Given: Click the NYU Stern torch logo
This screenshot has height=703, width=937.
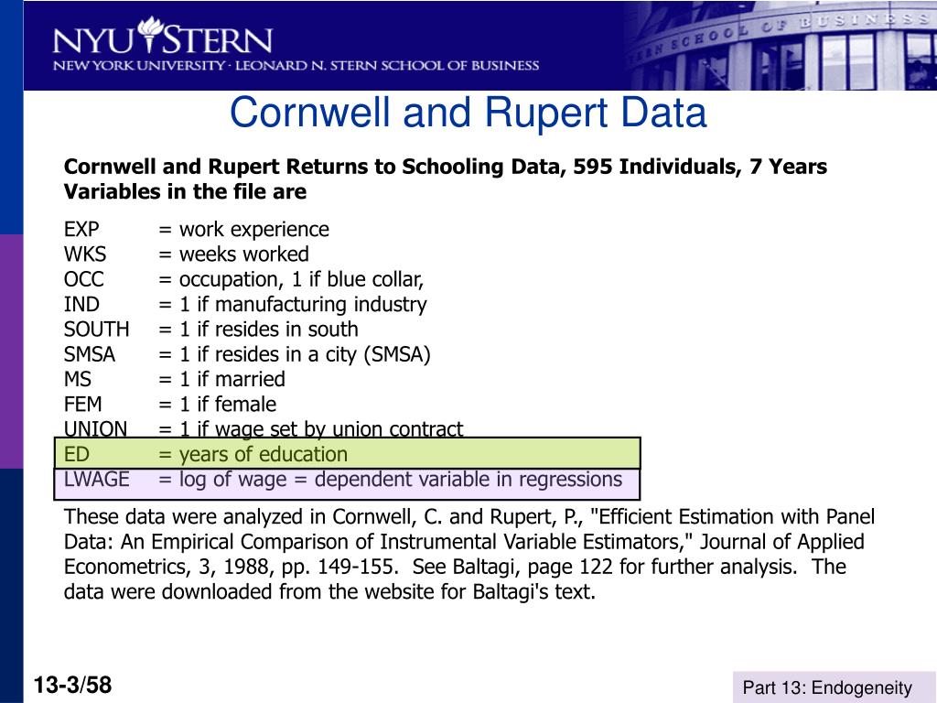Looking at the screenshot, I should click(x=163, y=37).
